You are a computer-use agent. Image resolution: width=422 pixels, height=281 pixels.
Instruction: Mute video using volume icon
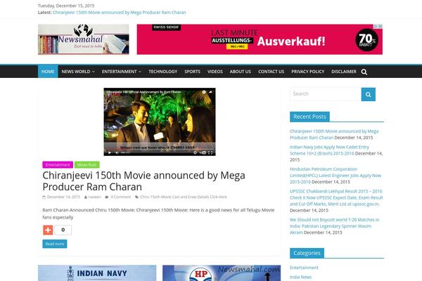pyautogui.click(x=117, y=152)
